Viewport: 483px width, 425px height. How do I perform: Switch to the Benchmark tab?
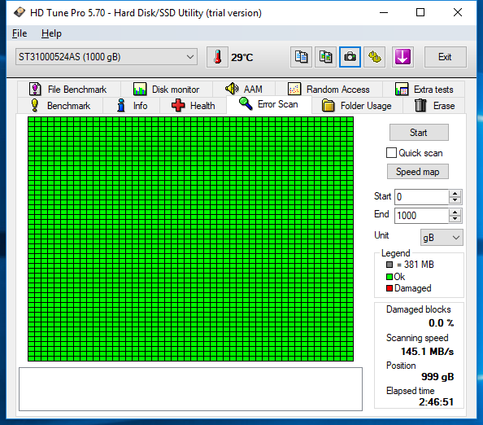[x=60, y=106]
